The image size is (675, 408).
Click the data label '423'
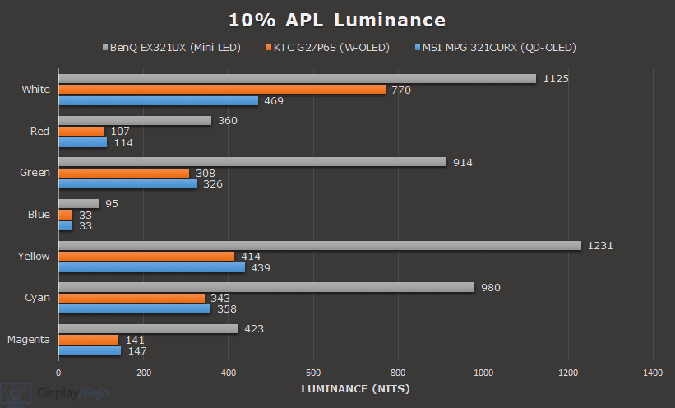(x=254, y=329)
